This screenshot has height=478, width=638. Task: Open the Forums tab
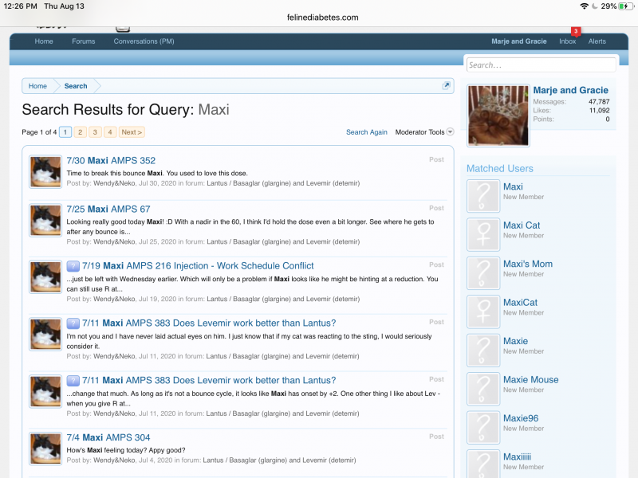[83, 41]
